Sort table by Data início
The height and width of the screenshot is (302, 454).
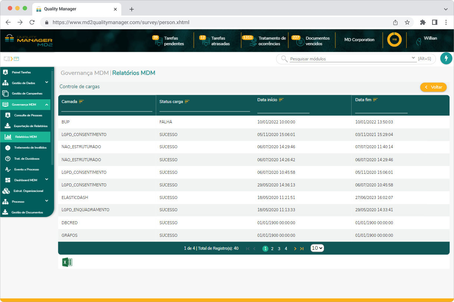281,100
